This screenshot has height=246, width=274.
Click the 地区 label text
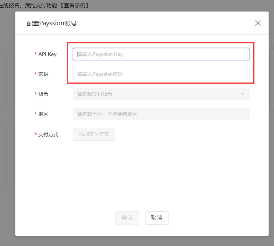(x=43, y=114)
